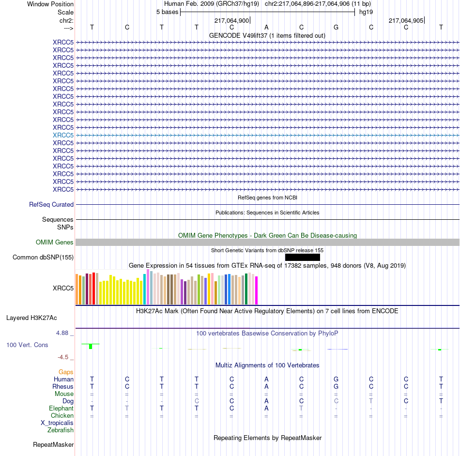Click the first orange bar in GTEx chart
460x456 pixels.
77,289
